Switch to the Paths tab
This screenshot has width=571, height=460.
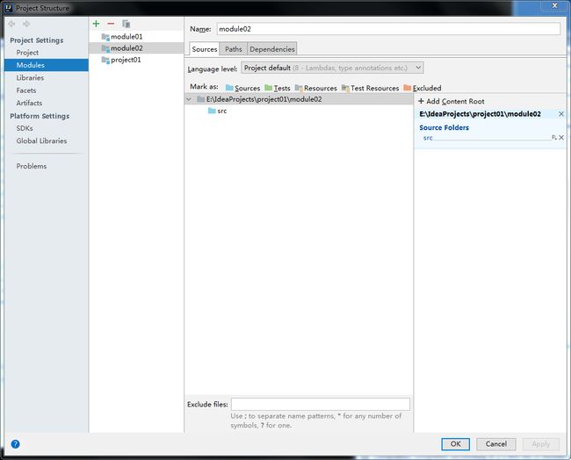tap(233, 49)
